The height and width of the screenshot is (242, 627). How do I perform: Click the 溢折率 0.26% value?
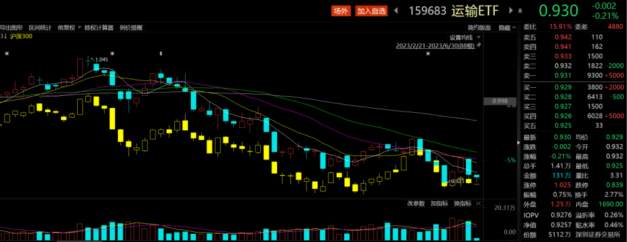pyautogui.click(x=614, y=215)
